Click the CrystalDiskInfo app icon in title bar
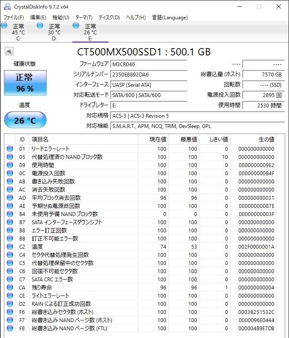Image resolution: width=289 pixels, height=338 pixels. [x=7, y=6]
